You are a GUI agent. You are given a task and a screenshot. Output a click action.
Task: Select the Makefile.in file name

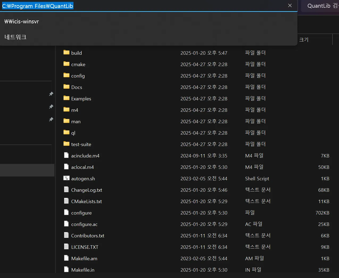[83, 270]
